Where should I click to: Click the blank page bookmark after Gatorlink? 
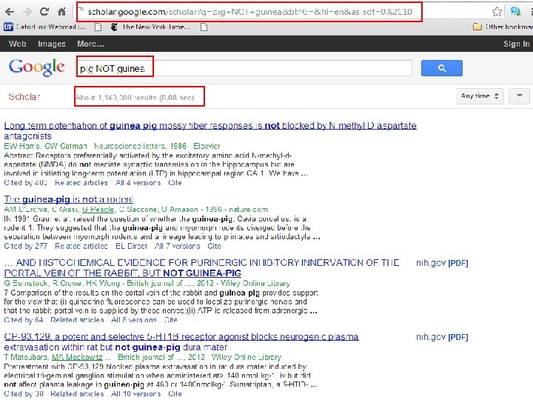pos(98,27)
